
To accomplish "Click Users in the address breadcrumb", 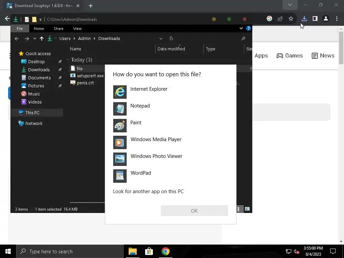I will [65, 38].
